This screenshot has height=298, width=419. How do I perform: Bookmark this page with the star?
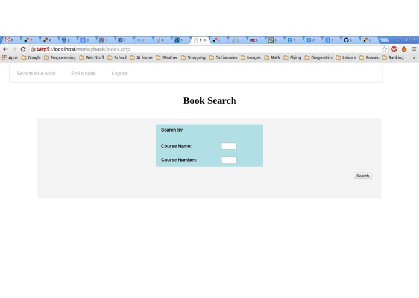(x=384, y=49)
